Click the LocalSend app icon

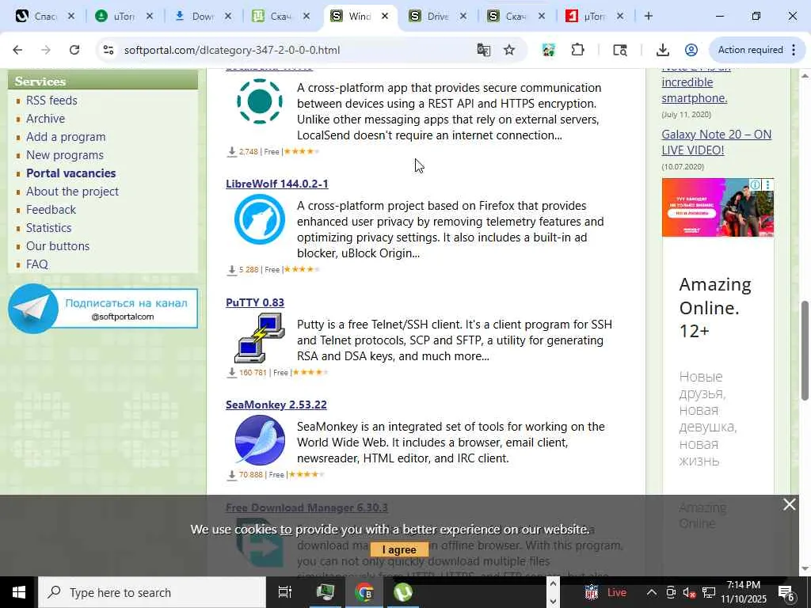(260, 101)
